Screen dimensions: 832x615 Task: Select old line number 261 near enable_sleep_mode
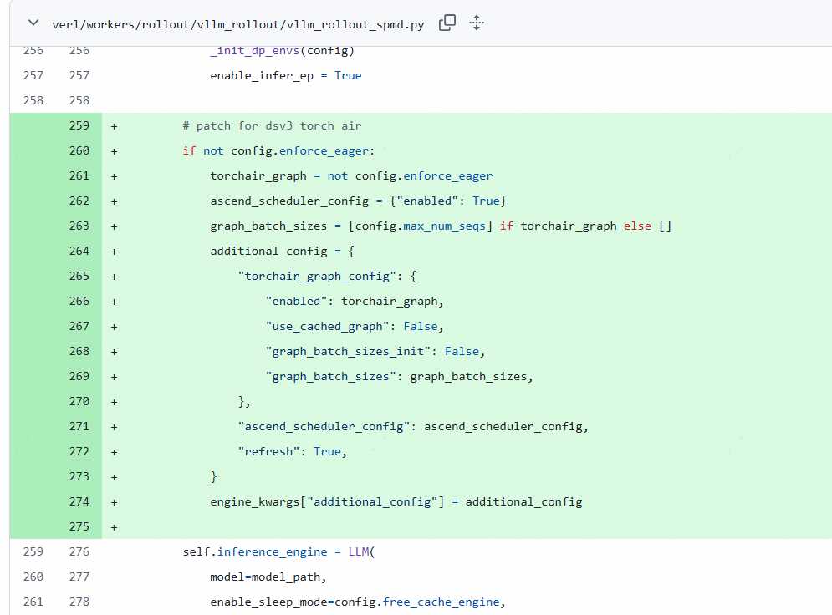tap(33, 602)
